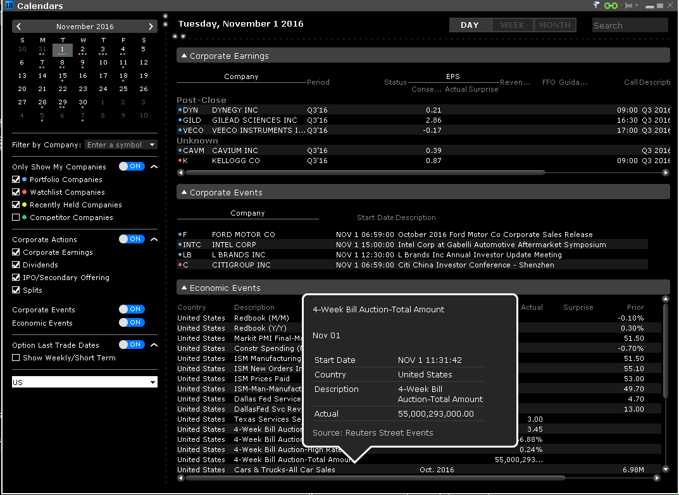Viewport: 679px width, 495px height.
Task: Click the Corporate Earnings horizontal scrollbar
Action: [364, 173]
